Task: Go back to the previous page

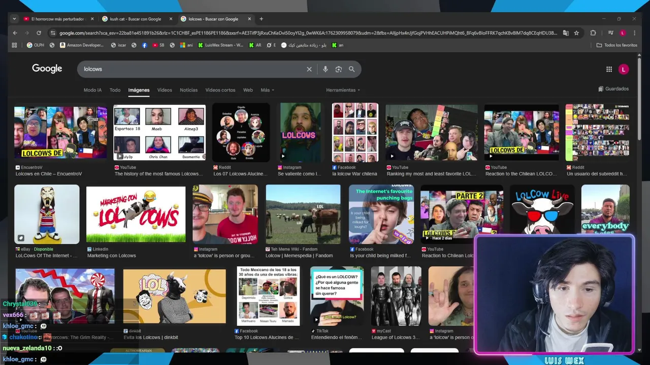Action: [x=15, y=33]
